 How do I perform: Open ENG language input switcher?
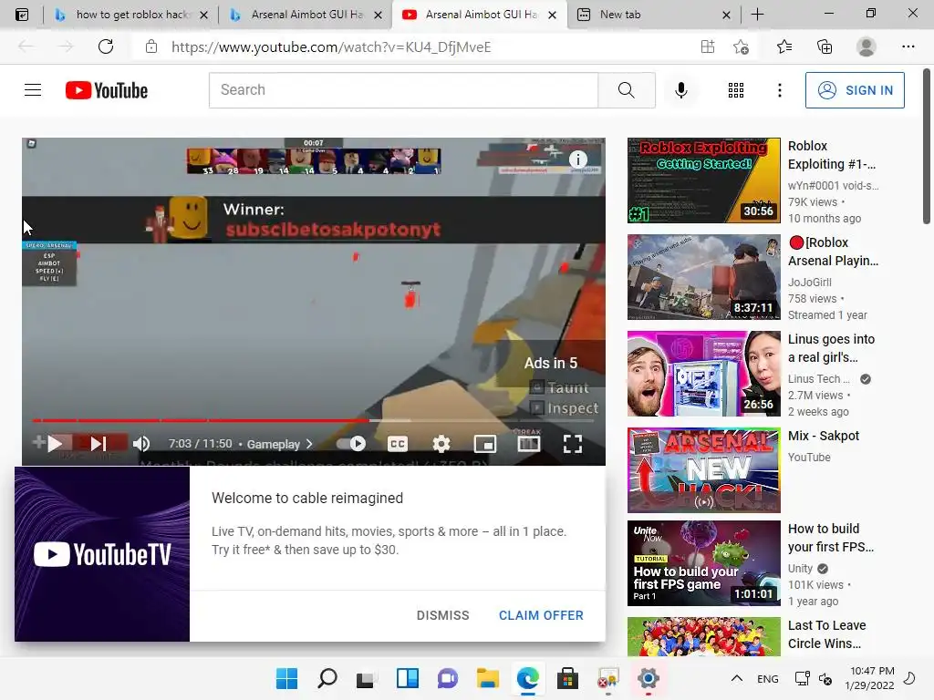[x=767, y=678]
